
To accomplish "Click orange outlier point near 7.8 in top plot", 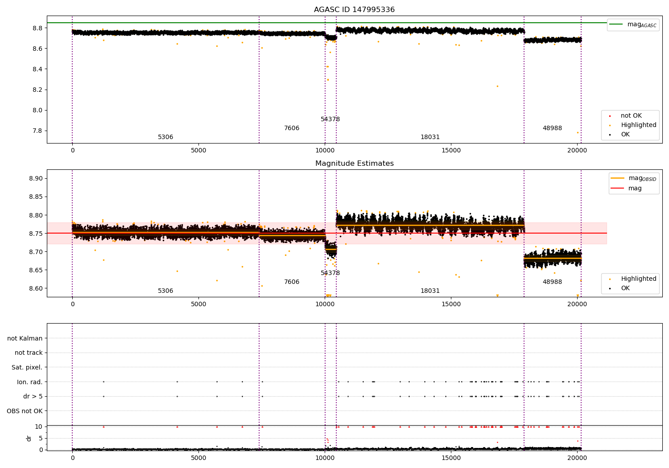I will [578, 132].
